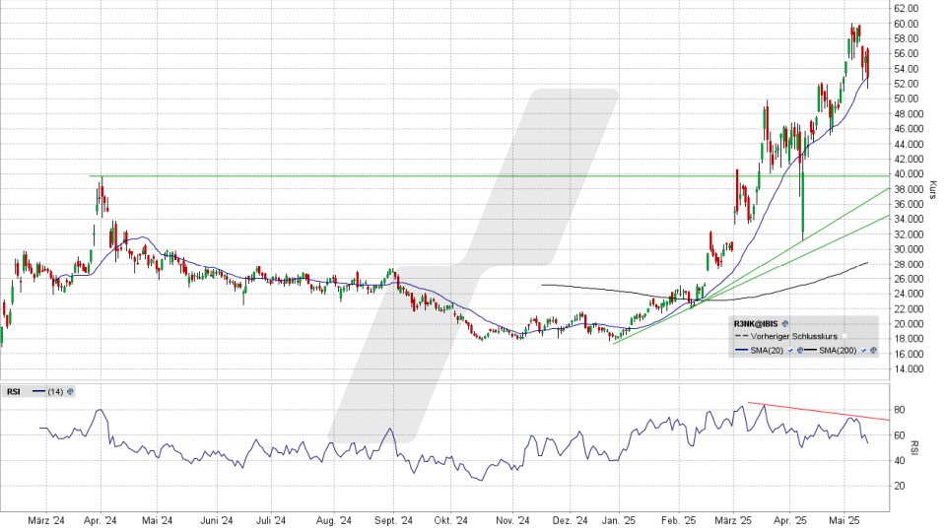Screen dimensions: 946x532
Task: Click the Aug. '24 date label
Action: pos(334,520)
